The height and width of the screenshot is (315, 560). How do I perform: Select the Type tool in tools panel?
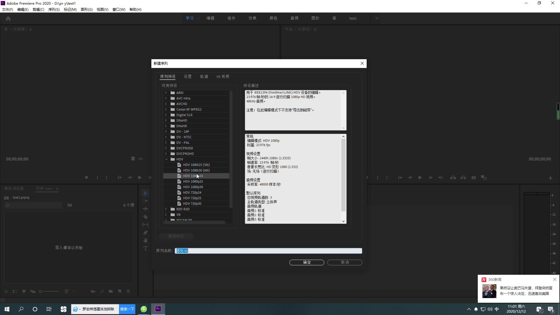(x=146, y=248)
